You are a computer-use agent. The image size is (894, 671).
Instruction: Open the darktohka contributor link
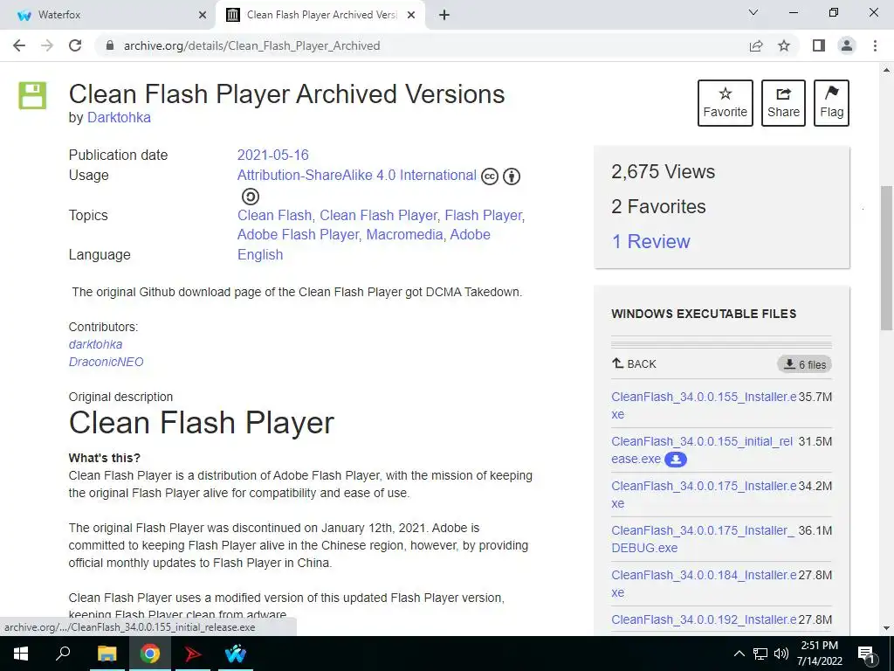[x=95, y=344]
